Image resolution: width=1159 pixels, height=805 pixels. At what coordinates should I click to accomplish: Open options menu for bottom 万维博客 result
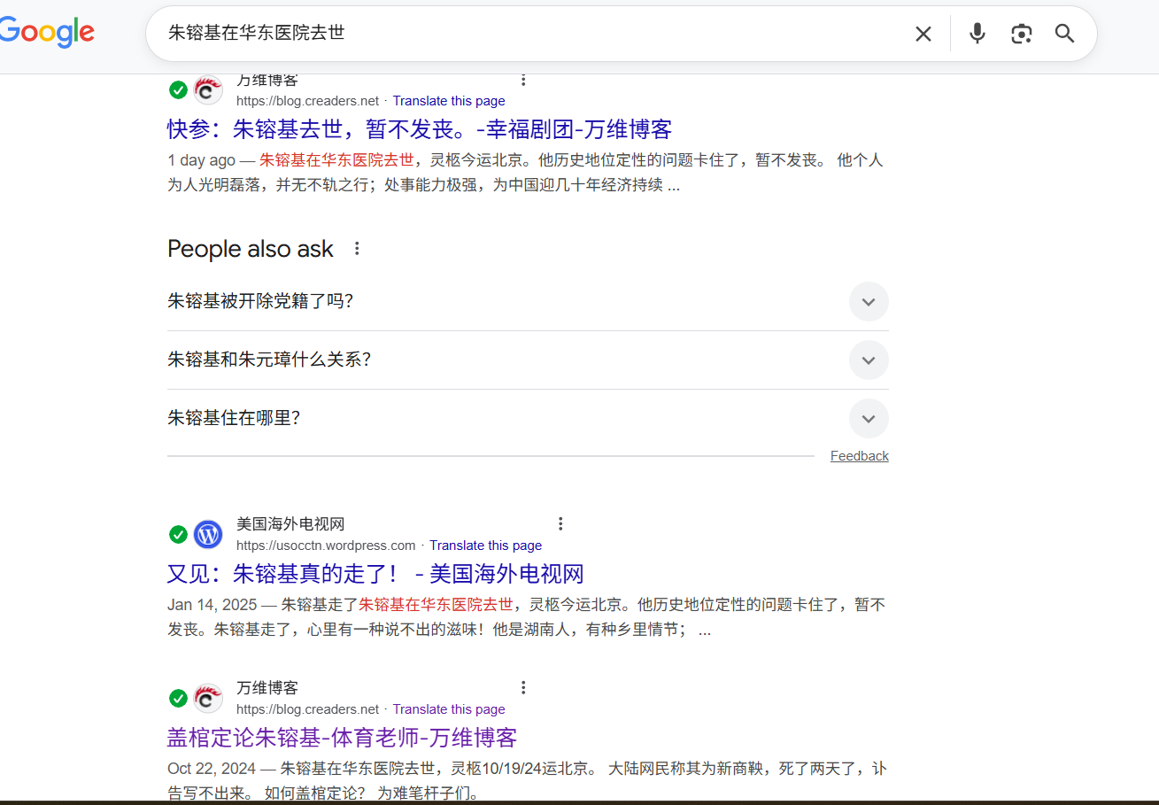point(523,687)
